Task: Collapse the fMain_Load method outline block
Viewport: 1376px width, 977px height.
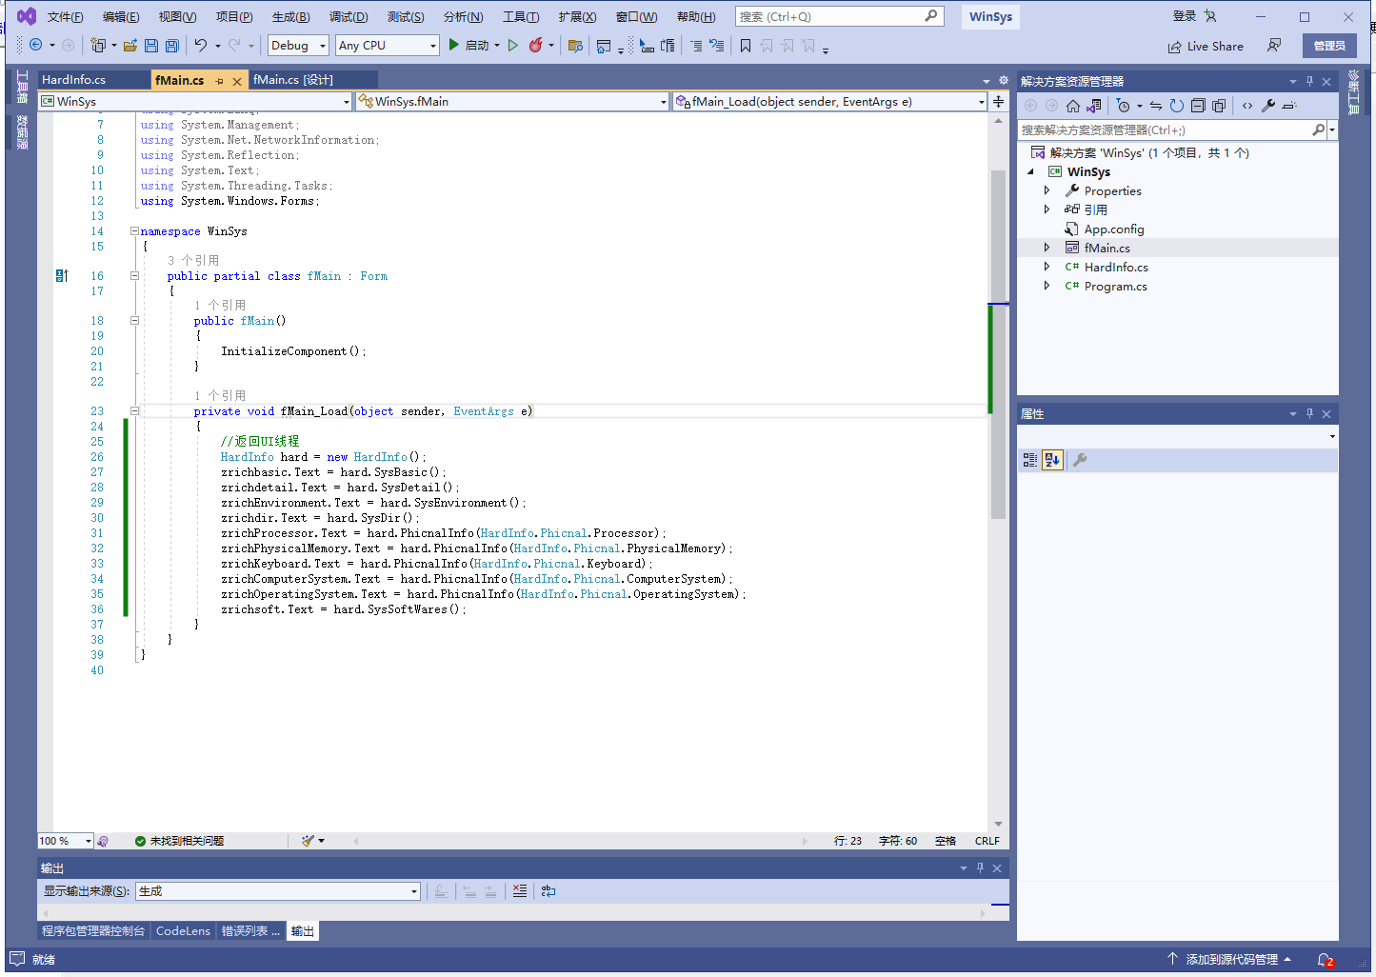Action: coord(134,411)
